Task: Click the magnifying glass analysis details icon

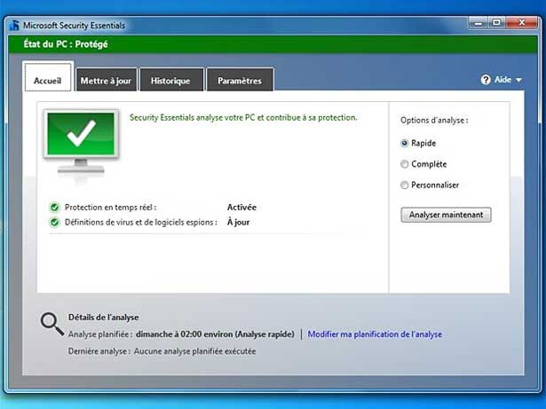Action: [x=51, y=324]
